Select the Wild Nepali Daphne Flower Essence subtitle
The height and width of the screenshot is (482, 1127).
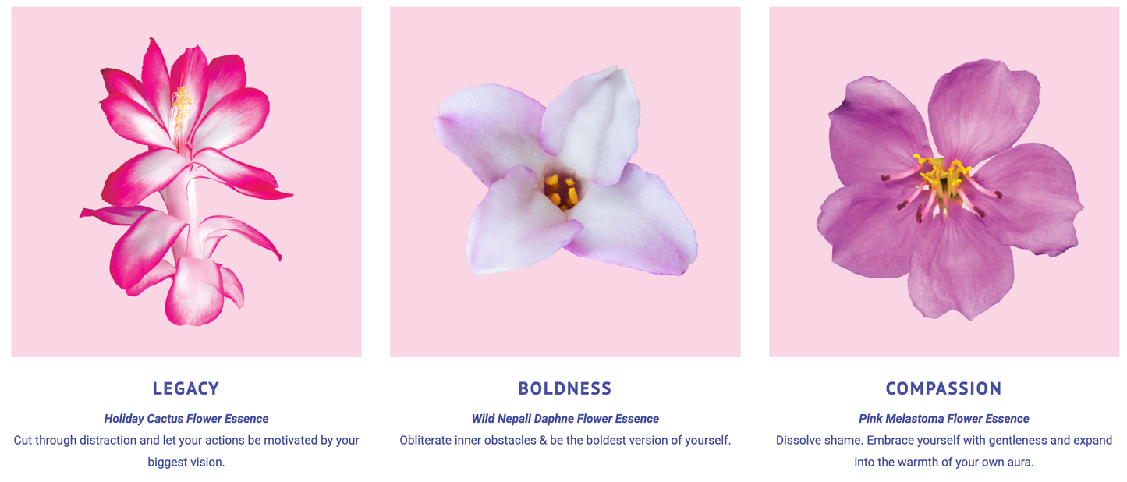tap(565, 419)
